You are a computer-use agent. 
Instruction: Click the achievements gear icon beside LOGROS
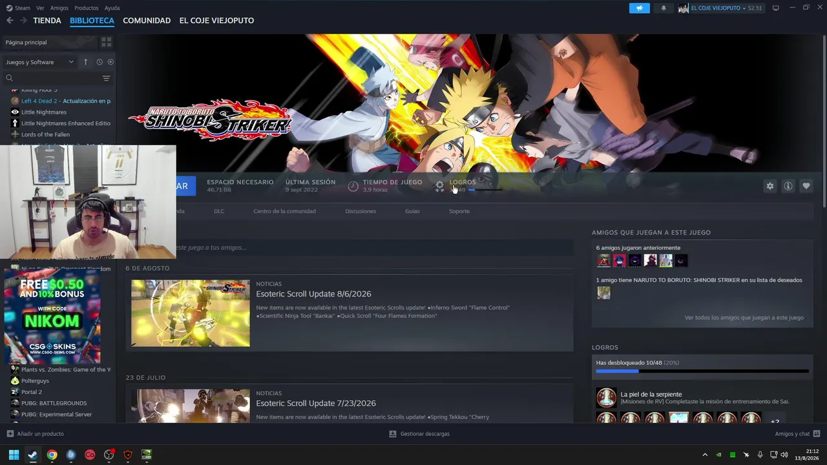[439, 186]
